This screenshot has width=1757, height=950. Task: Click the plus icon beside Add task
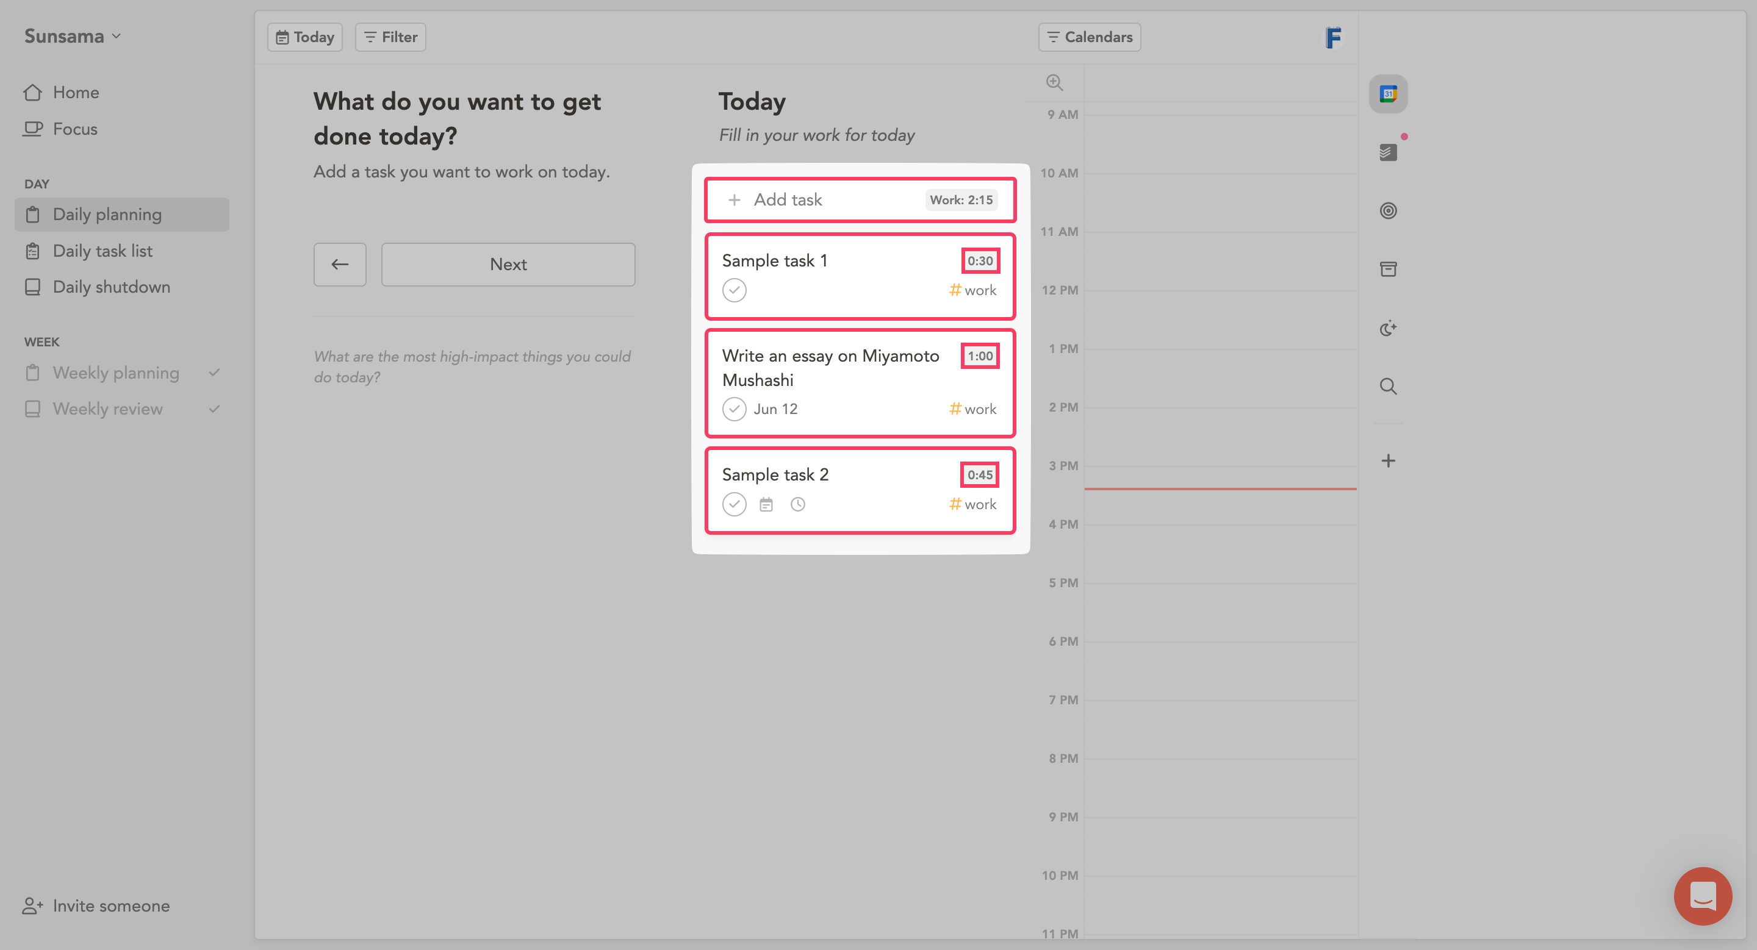(734, 199)
